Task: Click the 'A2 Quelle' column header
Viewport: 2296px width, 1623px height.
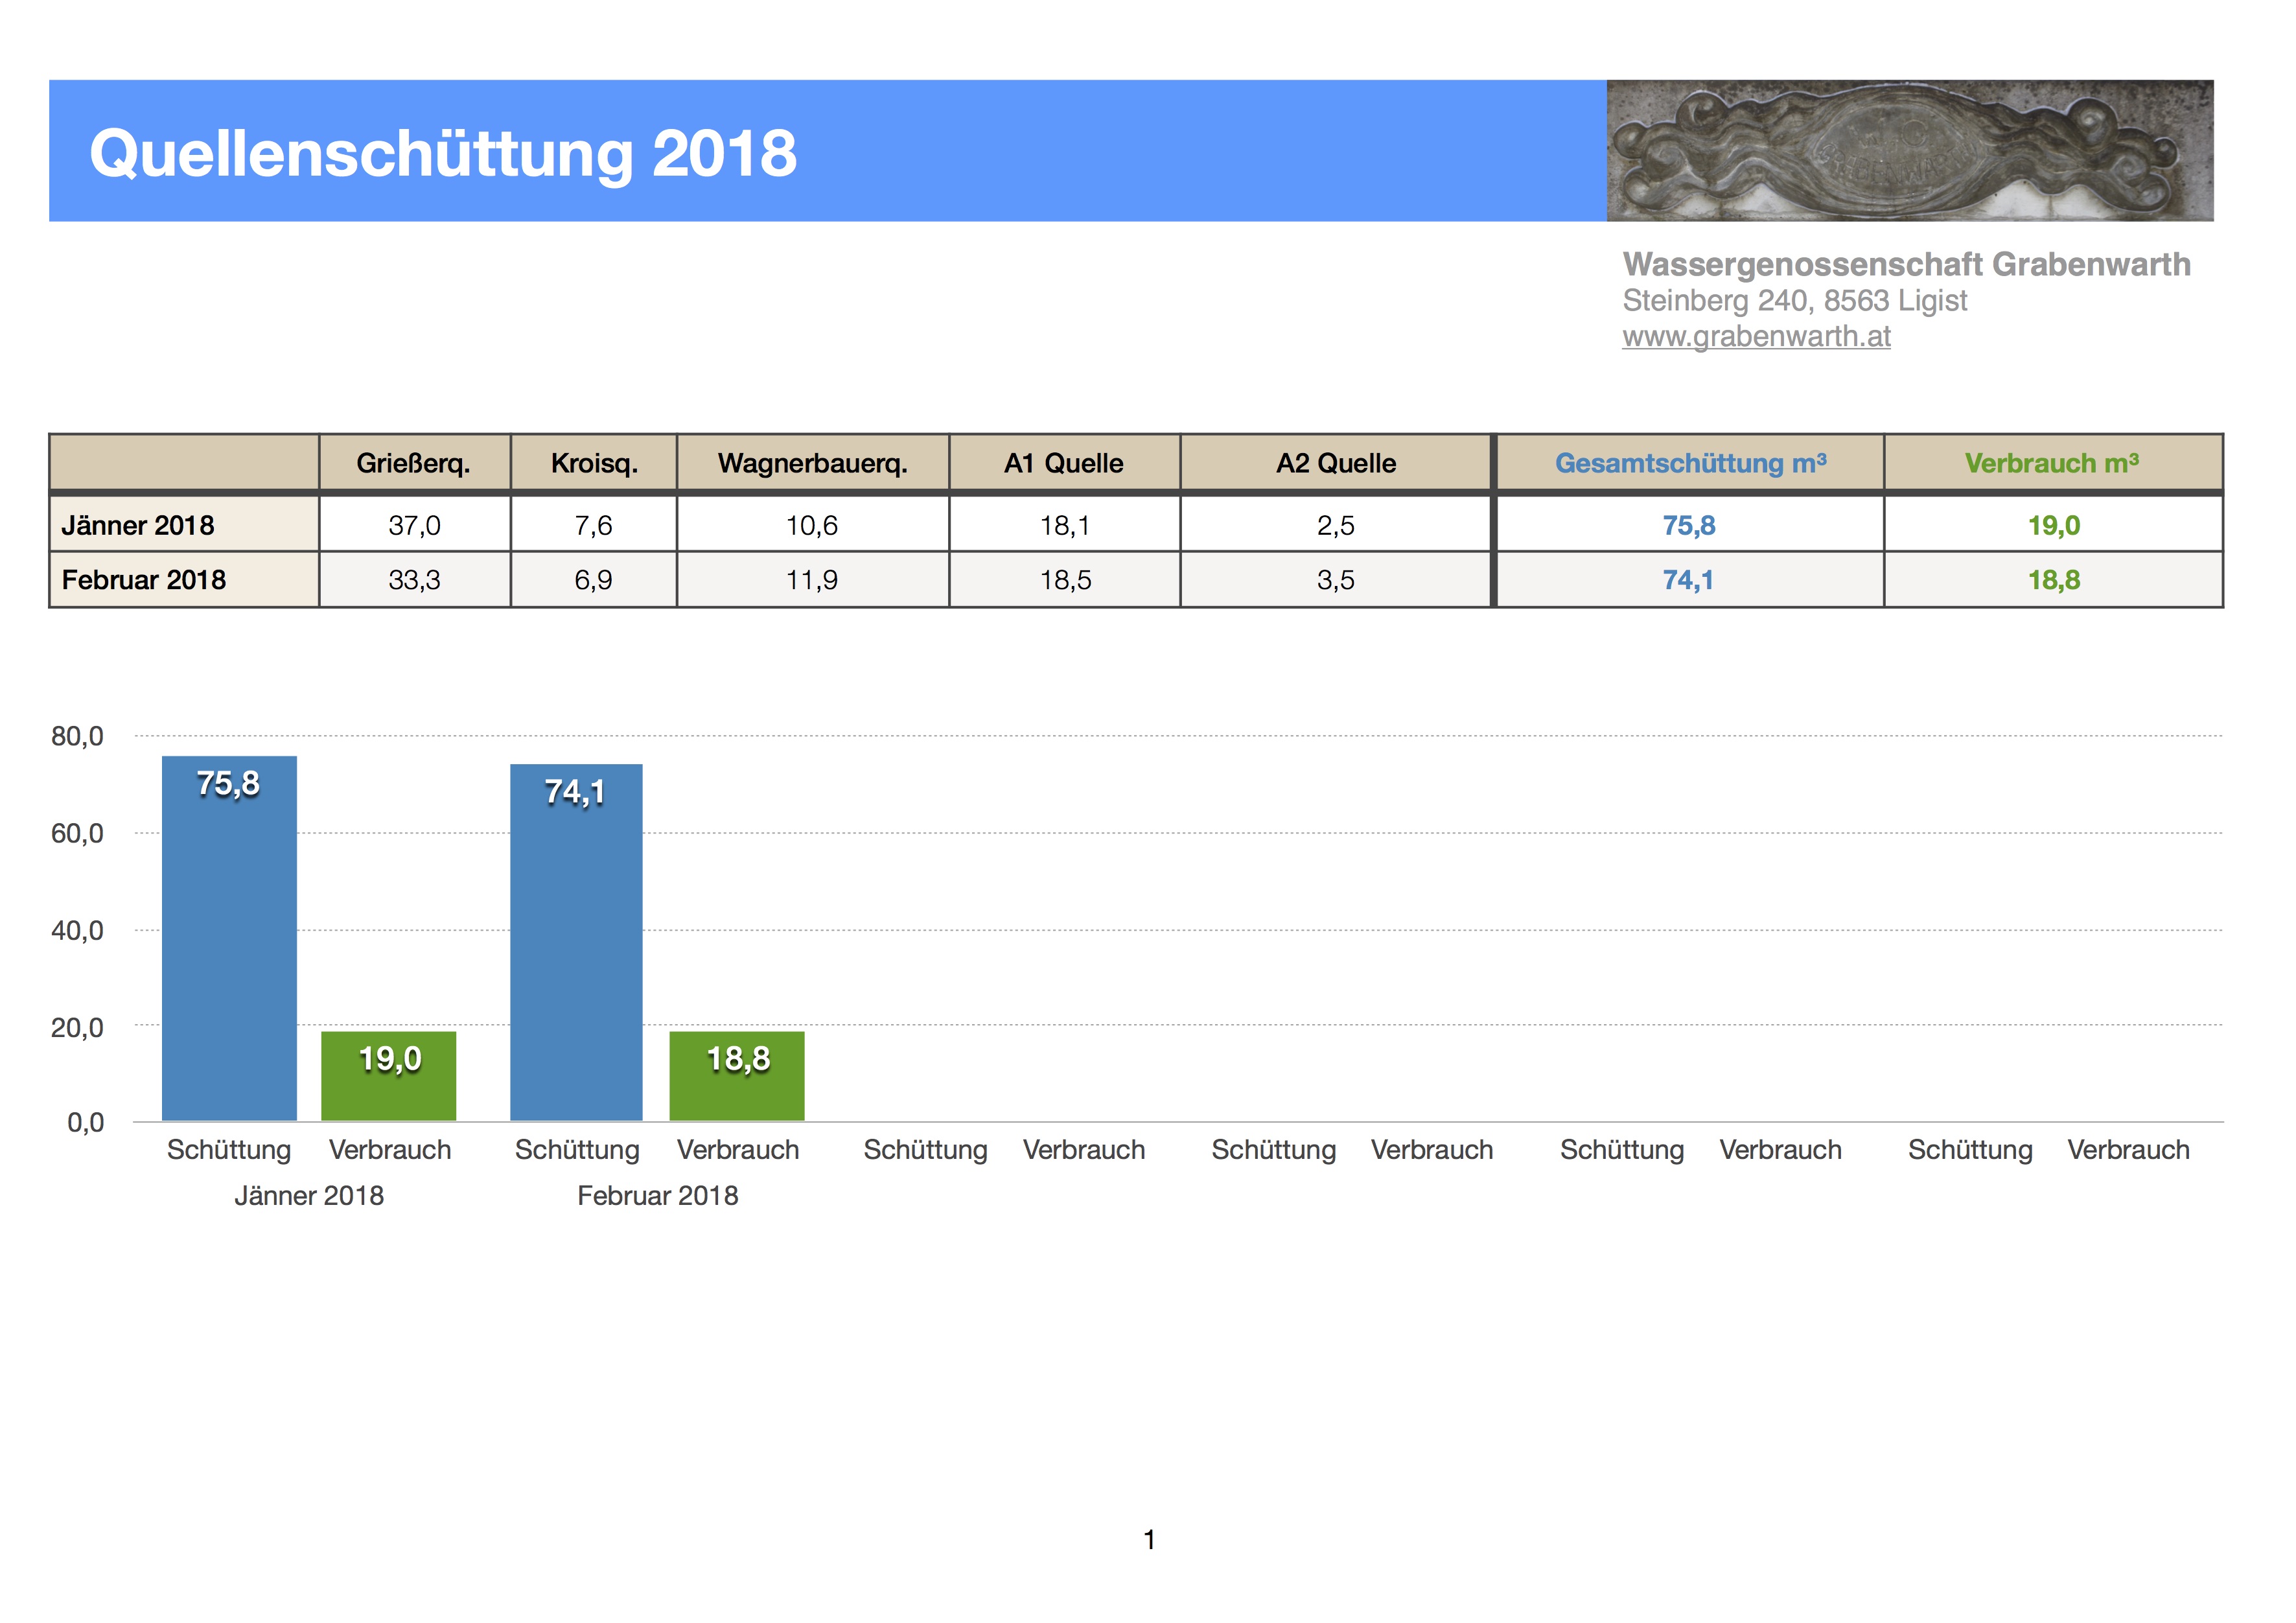Action: (1336, 463)
